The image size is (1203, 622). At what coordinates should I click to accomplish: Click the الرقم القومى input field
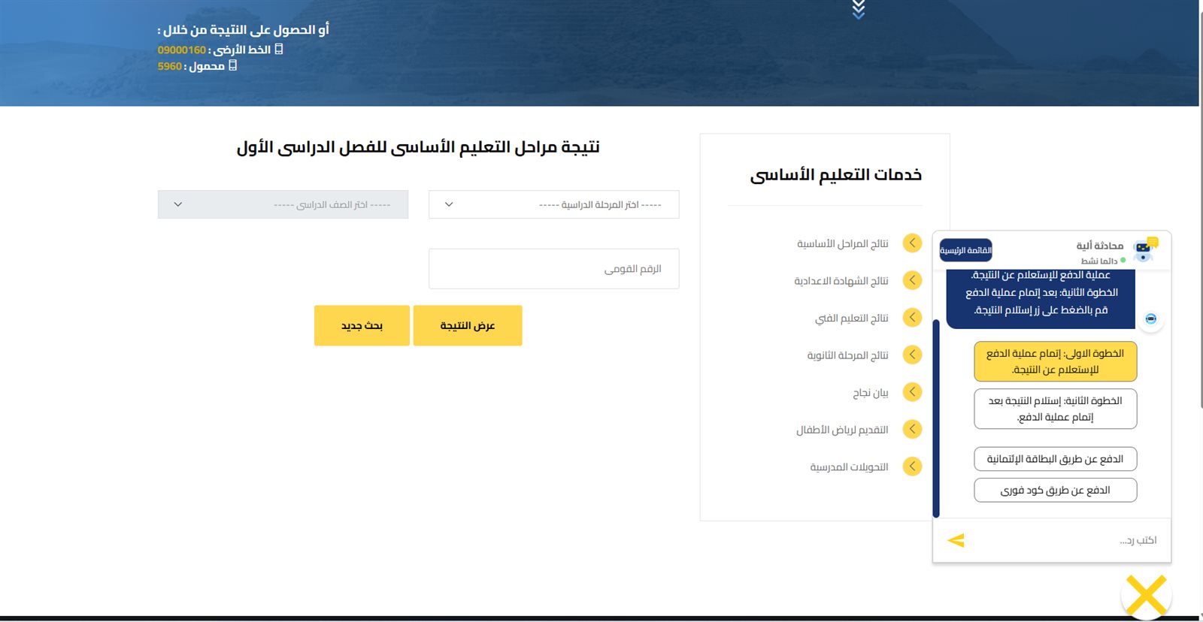[553, 269]
